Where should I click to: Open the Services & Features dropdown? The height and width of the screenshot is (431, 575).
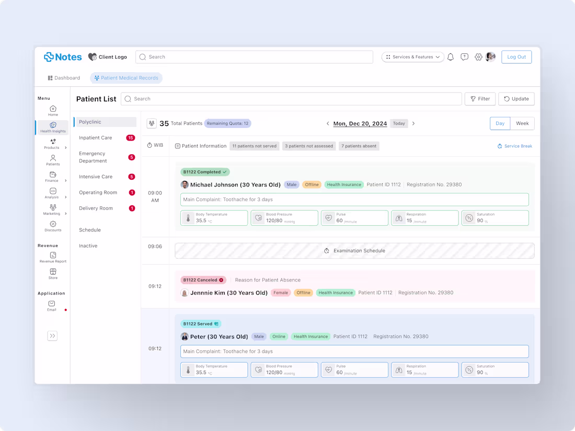(412, 57)
